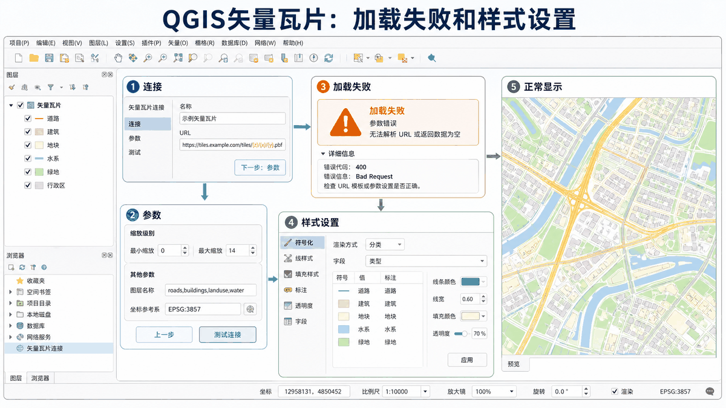Screen dimensions: 726x408
Task: Click the 下一步：参数 button
Action: 260,167
